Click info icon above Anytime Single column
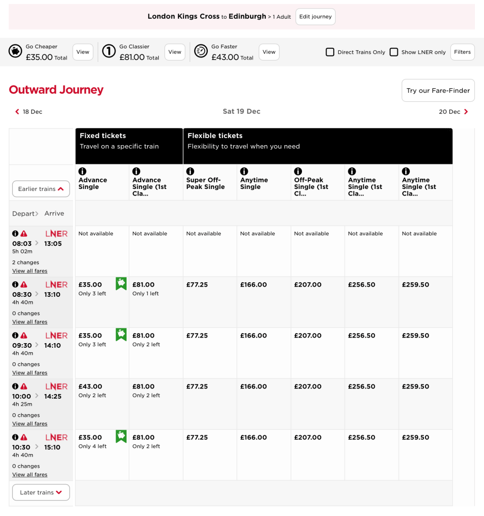Screen dimensions: 484x516 click(x=244, y=171)
